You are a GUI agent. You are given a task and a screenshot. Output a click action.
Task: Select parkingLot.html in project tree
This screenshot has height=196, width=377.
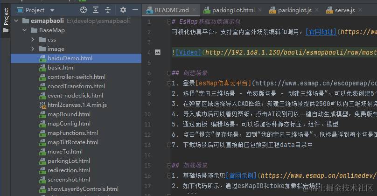click(76, 161)
